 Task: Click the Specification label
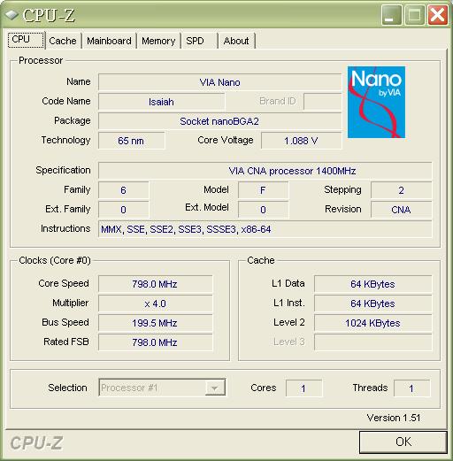pyautogui.click(x=63, y=170)
